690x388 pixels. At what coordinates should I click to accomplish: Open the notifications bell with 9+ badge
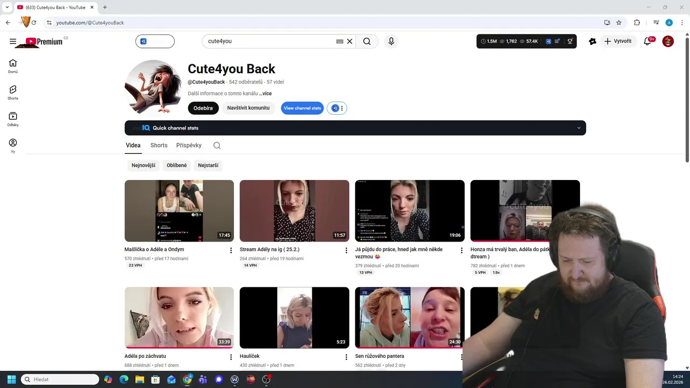point(648,41)
